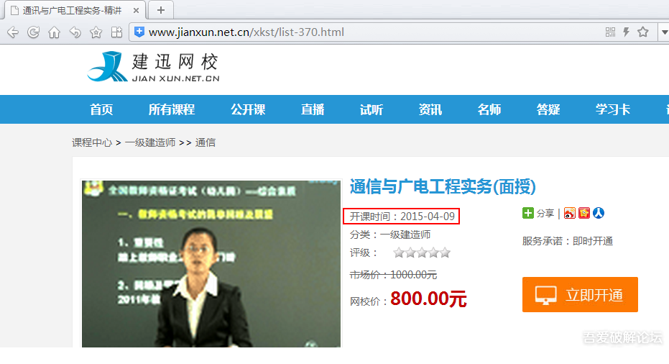Open the 所有课程 menu item

pos(172,109)
